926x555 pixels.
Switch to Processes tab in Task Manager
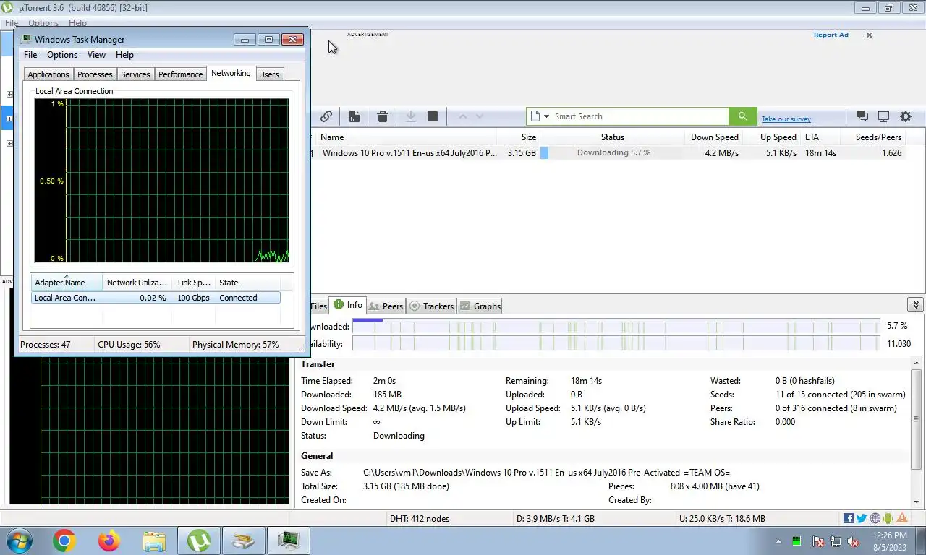click(95, 74)
